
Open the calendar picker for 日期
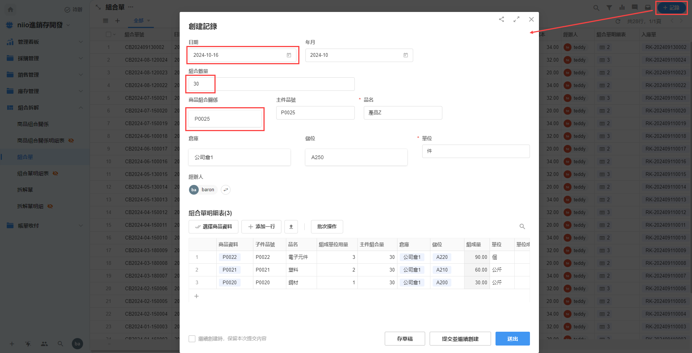click(x=289, y=55)
